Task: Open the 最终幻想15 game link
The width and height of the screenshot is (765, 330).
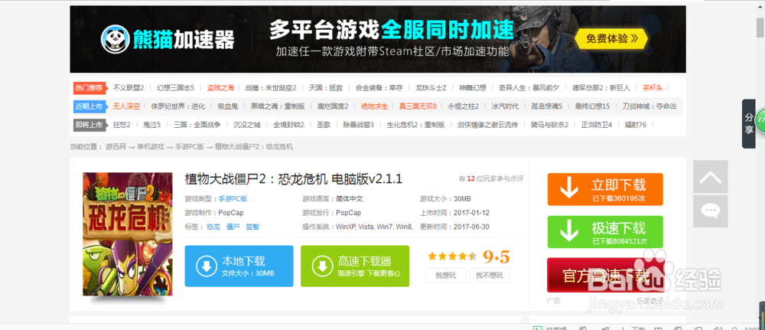Action: point(592,106)
